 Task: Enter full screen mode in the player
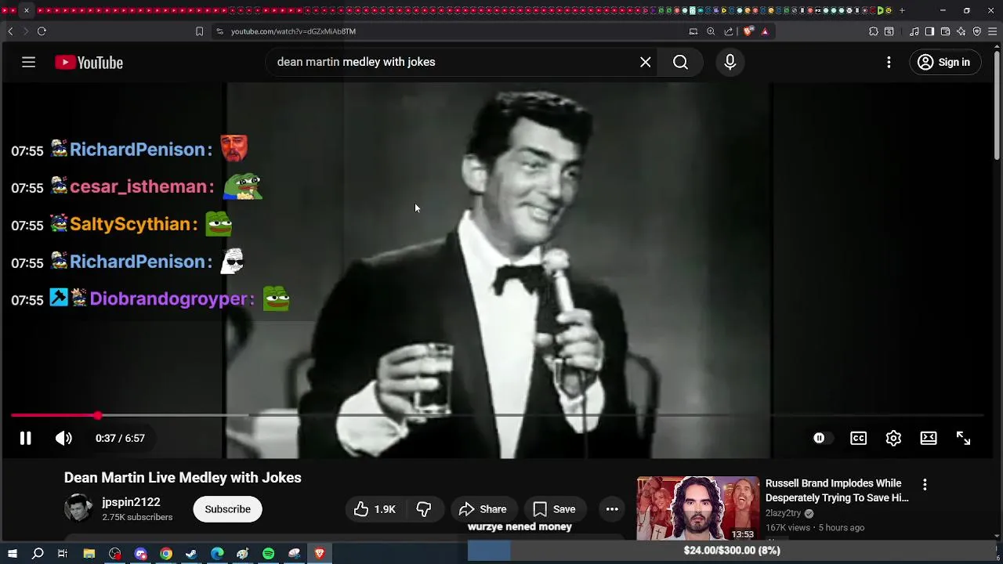[x=963, y=438]
